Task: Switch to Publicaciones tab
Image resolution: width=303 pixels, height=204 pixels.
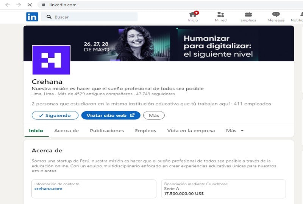Action: (107, 131)
